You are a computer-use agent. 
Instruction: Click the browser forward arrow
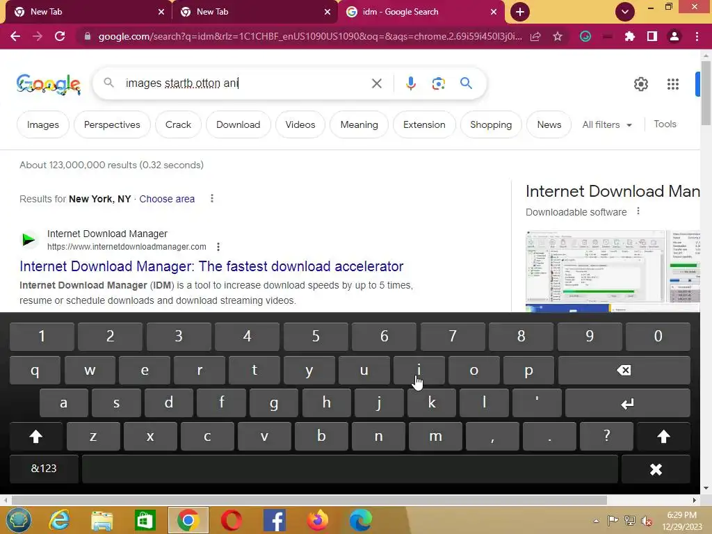pos(38,36)
